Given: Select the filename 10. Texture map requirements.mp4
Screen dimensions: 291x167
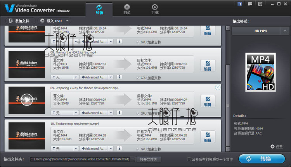Looking at the screenshot, I should pos(75,124).
